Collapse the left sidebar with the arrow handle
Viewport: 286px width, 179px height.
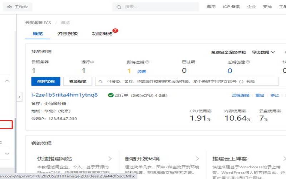(x=19, y=97)
